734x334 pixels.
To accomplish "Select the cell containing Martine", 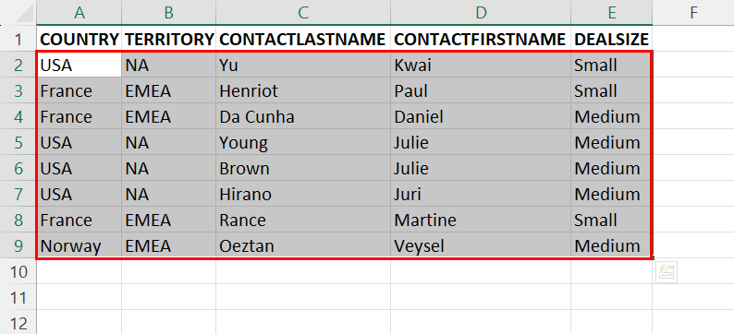I will [481, 220].
